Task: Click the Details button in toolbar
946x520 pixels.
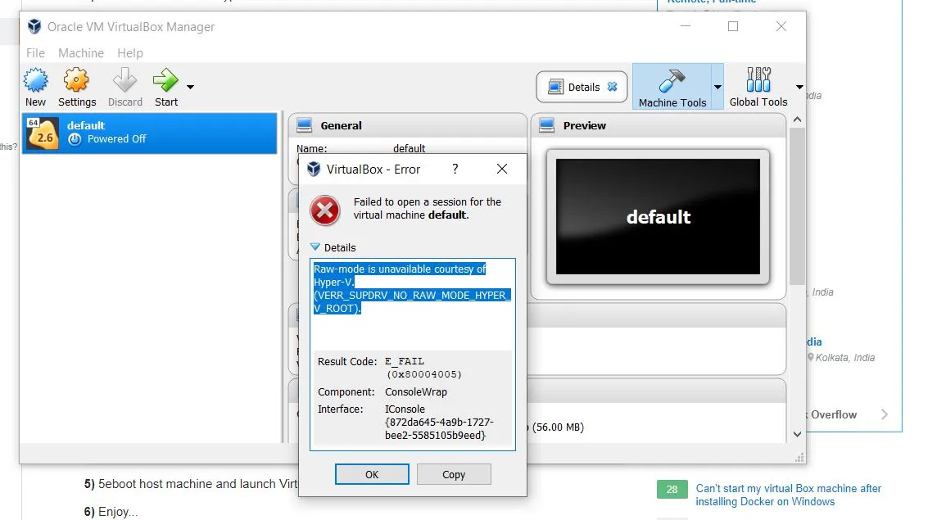Action: (582, 87)
